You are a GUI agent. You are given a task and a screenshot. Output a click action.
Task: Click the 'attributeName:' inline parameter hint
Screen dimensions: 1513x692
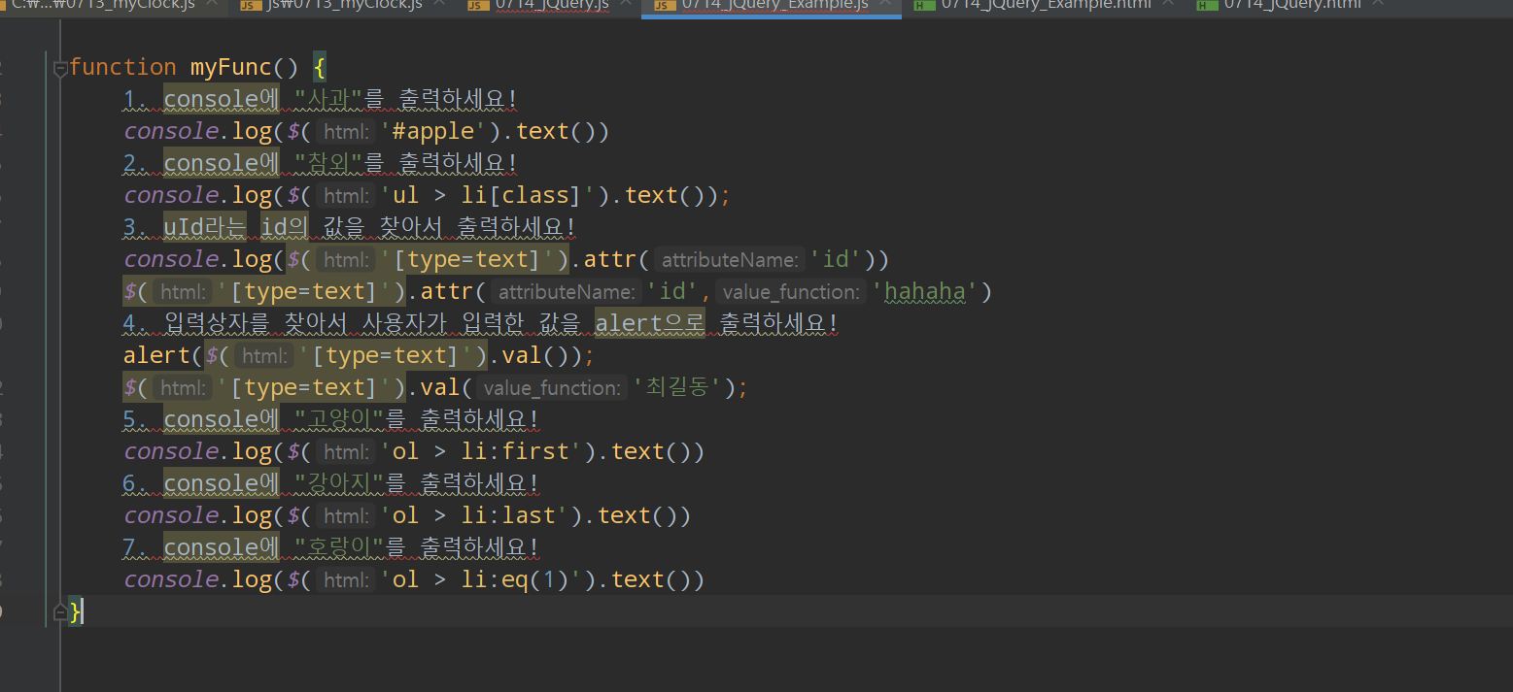729,258
